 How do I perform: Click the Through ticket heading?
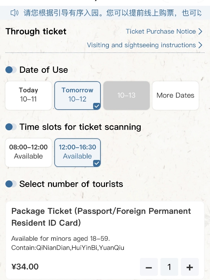coord(36,31)
